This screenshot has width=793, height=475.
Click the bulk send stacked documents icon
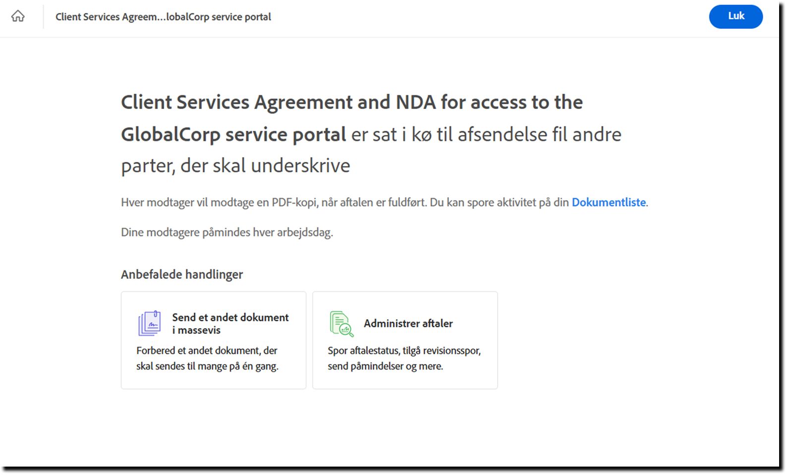(x=149, y=323)
